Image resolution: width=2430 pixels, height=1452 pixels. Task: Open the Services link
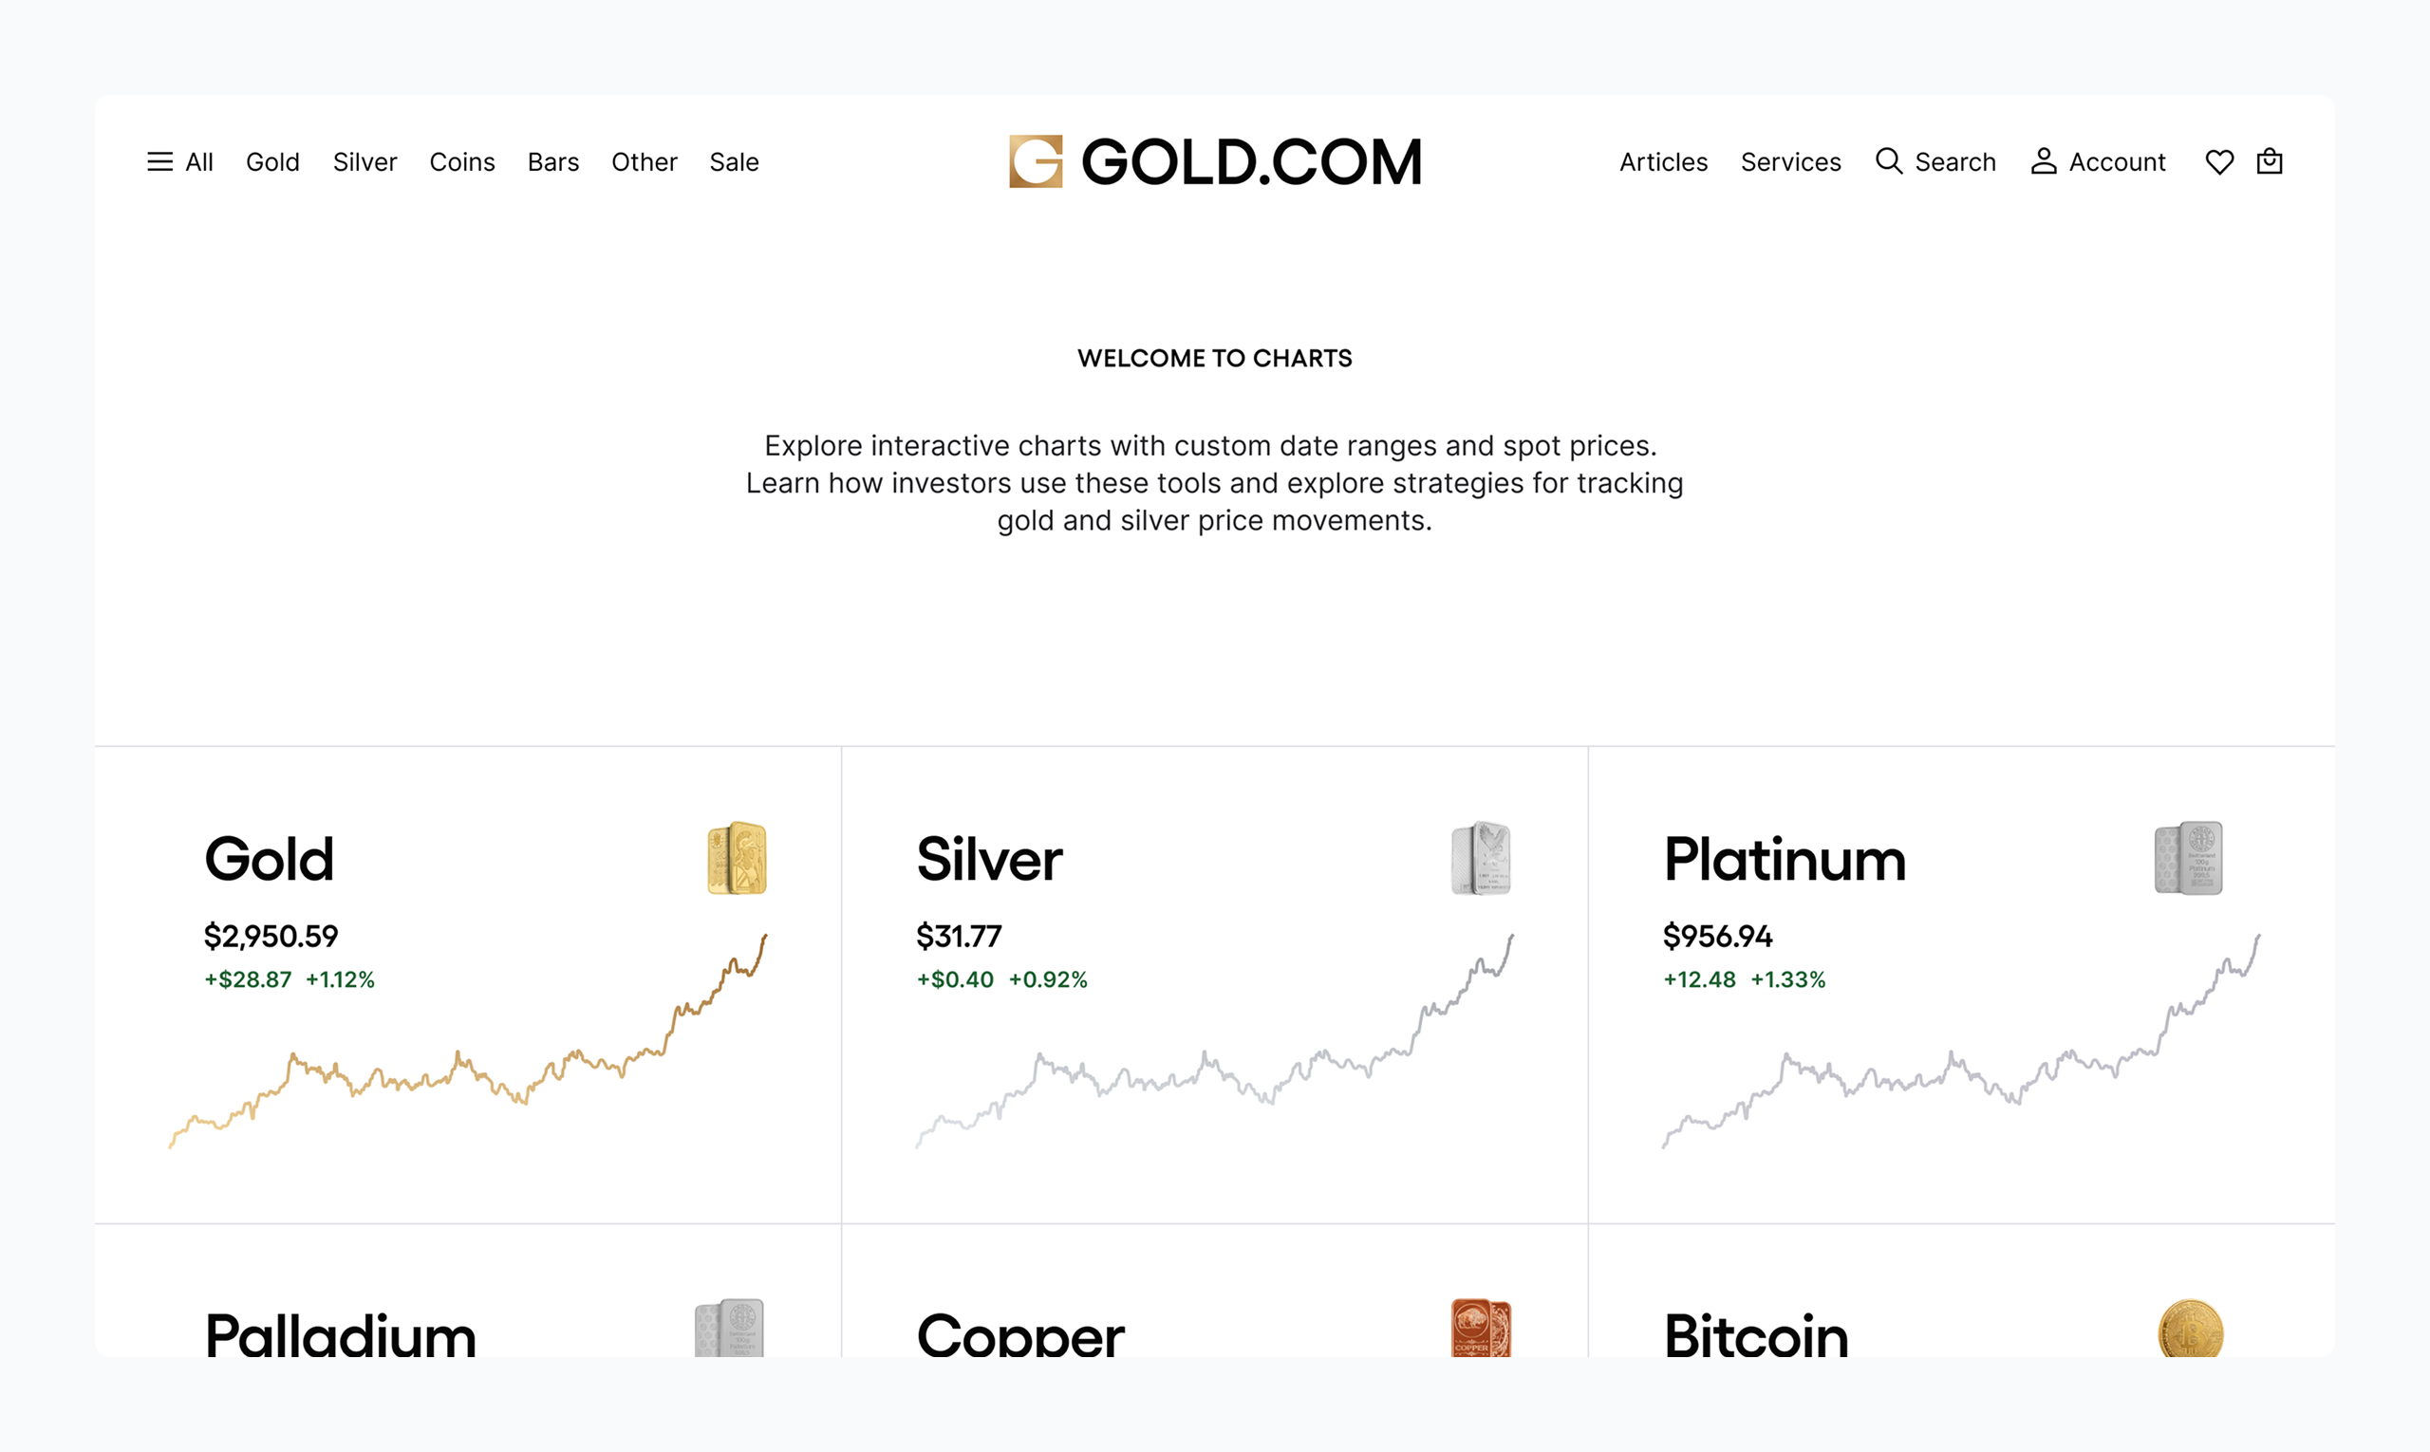[x=1790, y=161]
